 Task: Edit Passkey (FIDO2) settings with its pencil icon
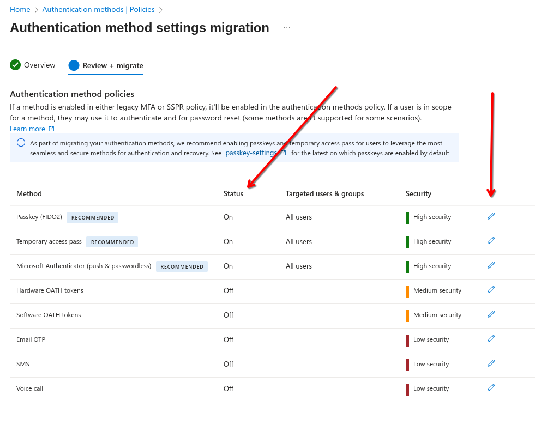click(491, 216)
